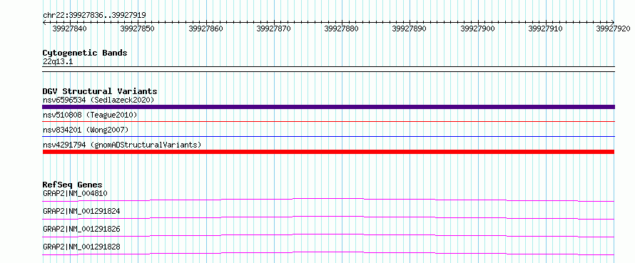The height and width of the screenshot is (263, 635).
Task: Click ruler position 39927900
Action: pos(478,29)
